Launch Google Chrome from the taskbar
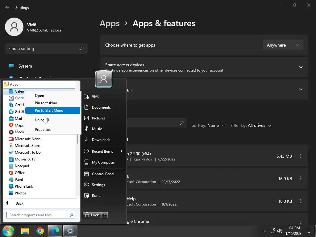The height and width of the screenshot is (237, 316). click(40, 231)
